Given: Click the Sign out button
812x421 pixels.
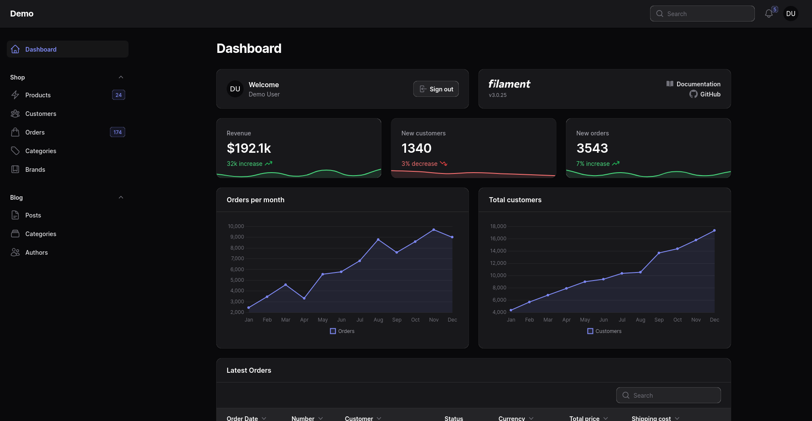Looking at the screenshot, I should [436, 89].
